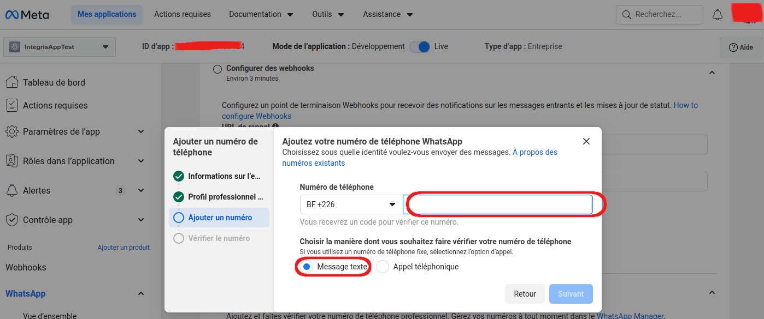Click the Ajouter un numéro step circle
Screen dimensions: 764x319
[x=179, y=218]
